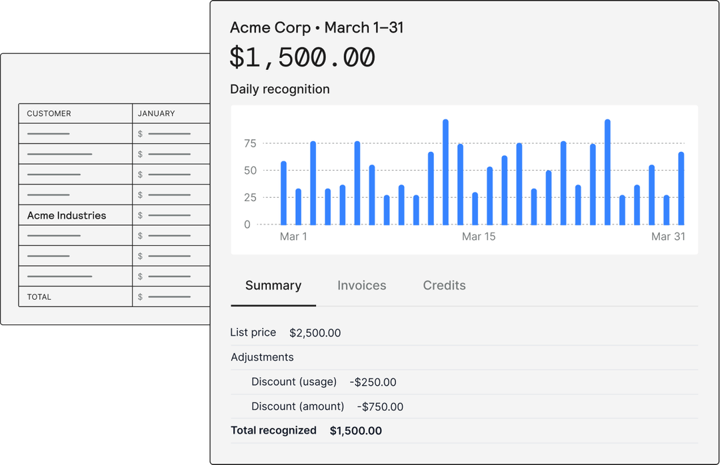The width and height of the screenshot is (720, 465).
Task: Select the $1,500.00 total amount
Action: tap(303, 57)
